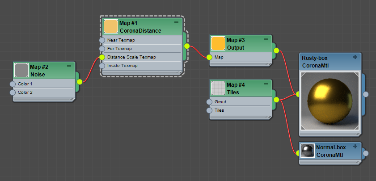This screenshot has height=181, width=376.
Task: Click the Noise node gray preview thumbnail
Action: 21,70
